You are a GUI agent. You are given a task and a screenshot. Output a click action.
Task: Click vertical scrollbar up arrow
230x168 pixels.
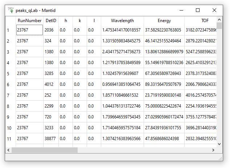pos(219,20)
